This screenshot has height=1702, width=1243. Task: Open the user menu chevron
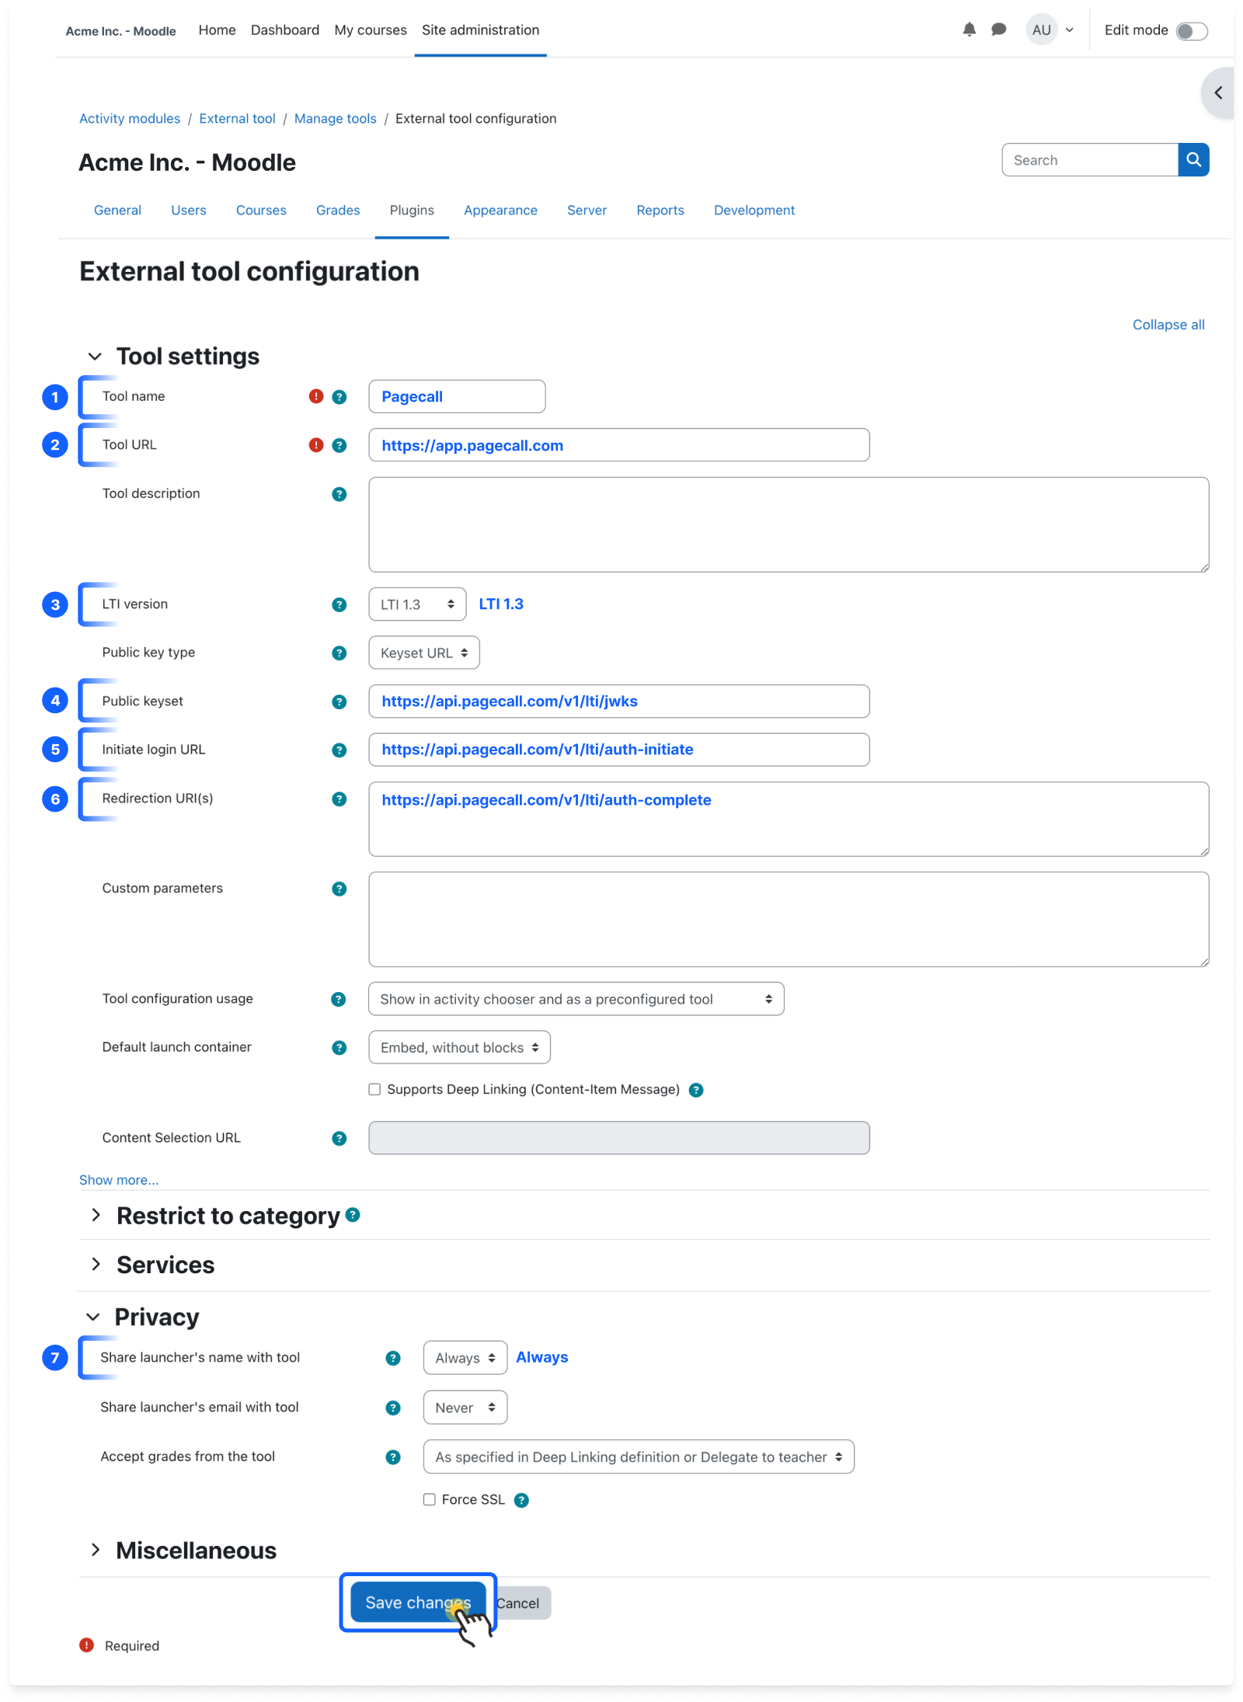[x=1070, y=30]
